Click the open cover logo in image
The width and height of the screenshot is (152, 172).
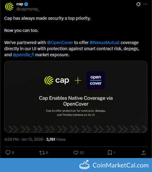(95, 80)
